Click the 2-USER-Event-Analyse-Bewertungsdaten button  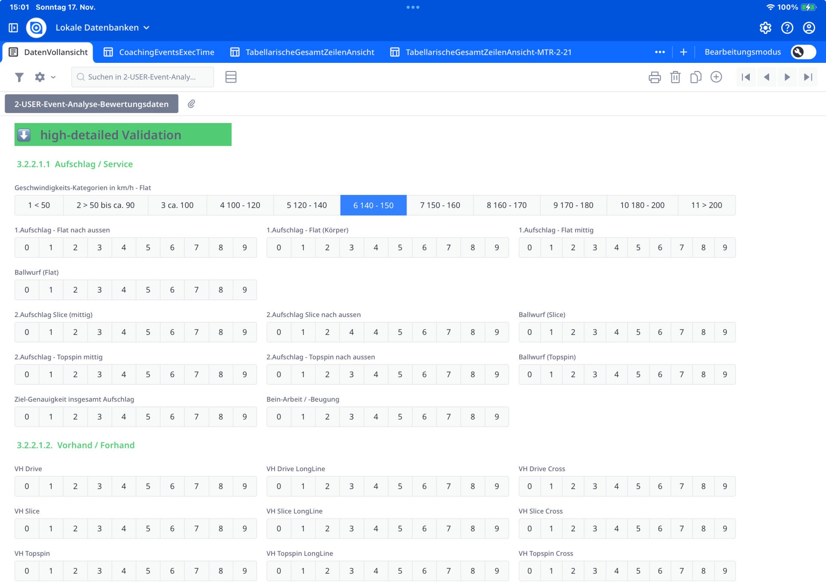(x=91, y=104)
